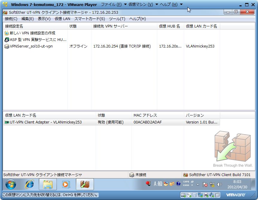Viewport: 258px width, 200px height.
Task: Click the 未接続 status bar connection icon
Action: [132, 175]
